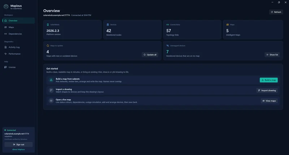Viewport: 289px width, 155px height.
Task: Click platform version value 2026.2.3
Action: click(53, 31)
